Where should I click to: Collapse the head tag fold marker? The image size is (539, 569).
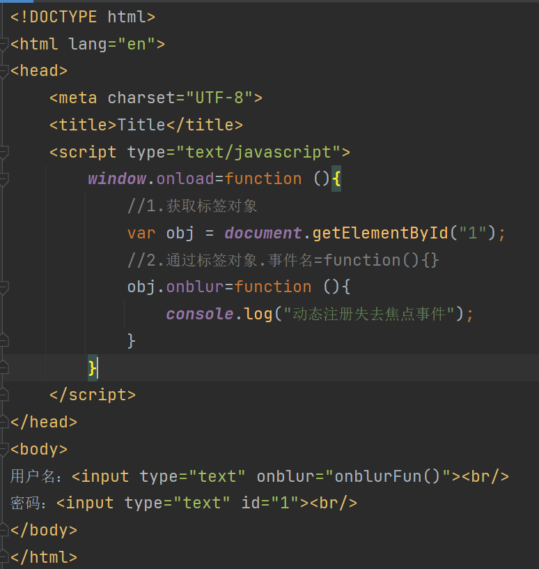(3, 70)
